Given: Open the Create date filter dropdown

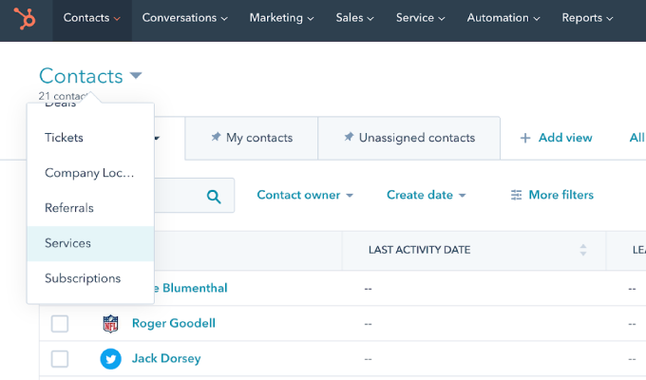Looking at the screenshot, I should pos(427,196).
